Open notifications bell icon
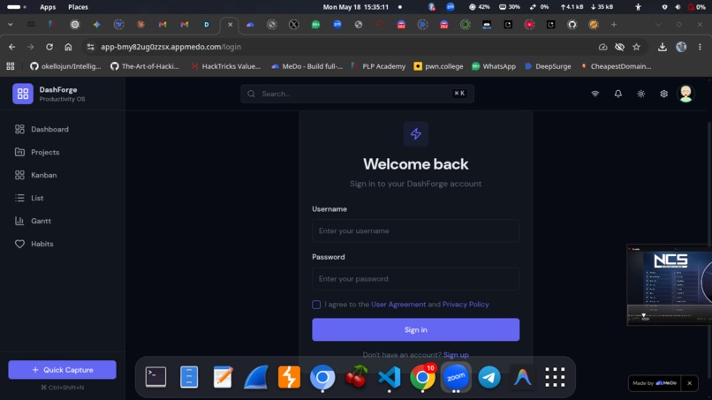712x400 pixels. [x=618, y=94]
